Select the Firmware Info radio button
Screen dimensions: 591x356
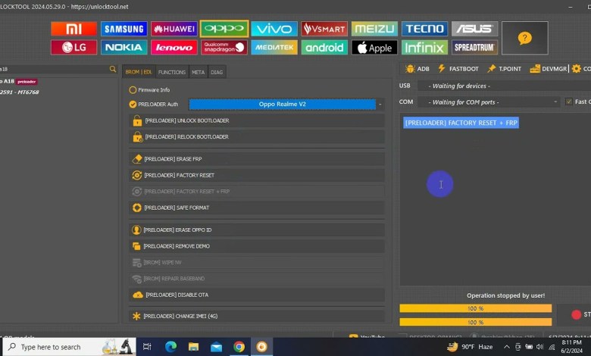[133, 89]
